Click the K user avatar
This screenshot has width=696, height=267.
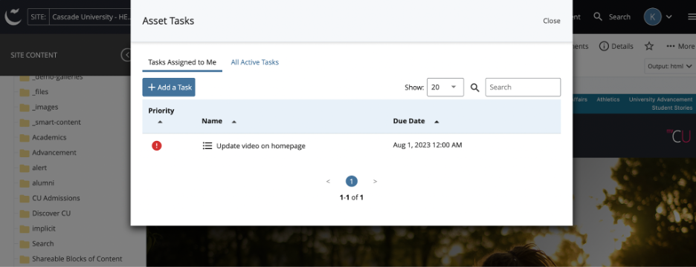tap(653, 17)
